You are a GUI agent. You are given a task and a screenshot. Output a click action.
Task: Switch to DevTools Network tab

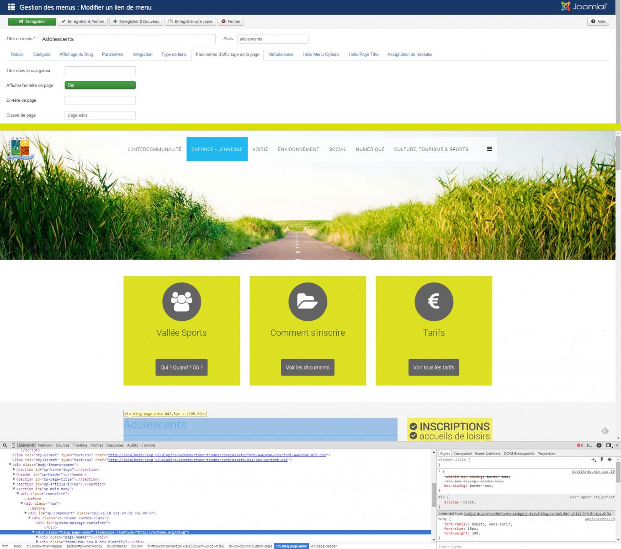point(45,445)
